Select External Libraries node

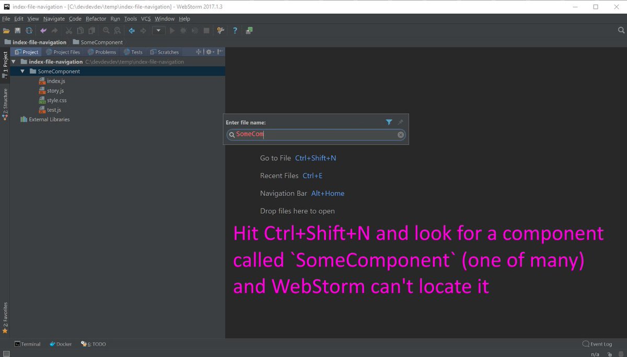45,119
